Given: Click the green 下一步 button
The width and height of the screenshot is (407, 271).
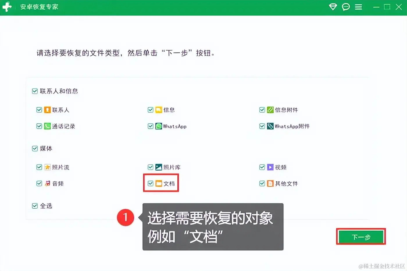Looking at the screenshot, I should 361,237.
